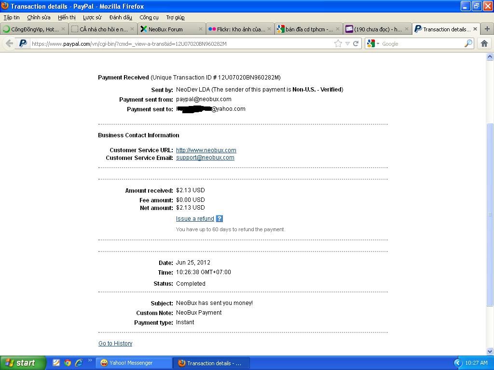494x370 pixels.
Task: Click the support@neobux.com email link
Action: pyautogui.click(x=205, y=158)
